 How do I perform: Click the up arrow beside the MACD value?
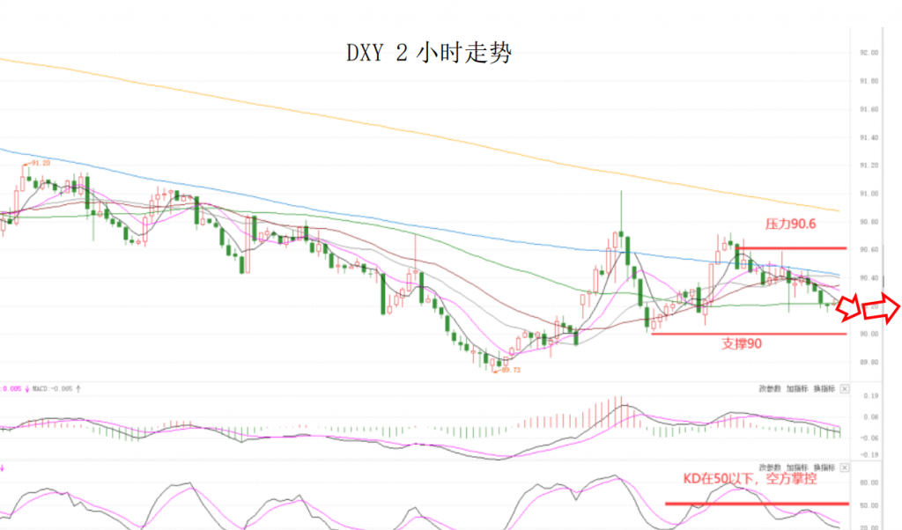[78, 389]
